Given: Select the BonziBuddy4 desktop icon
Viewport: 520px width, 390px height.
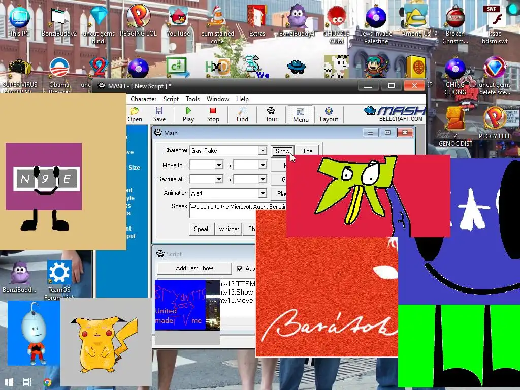Looking at the screenshot, I should [297, 20].
